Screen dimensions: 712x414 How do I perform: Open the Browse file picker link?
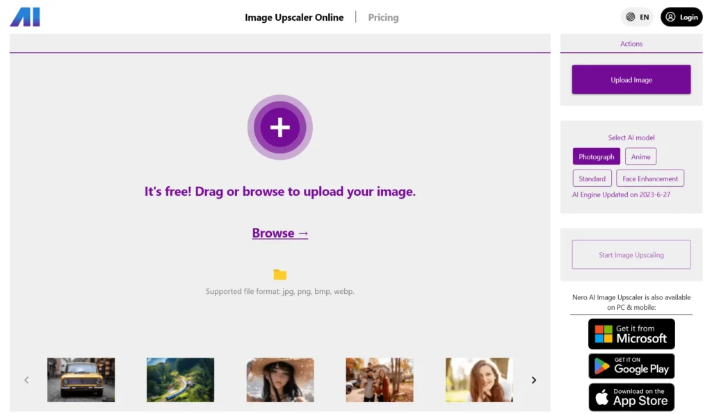pyautogui.click(x=280, y=233)
